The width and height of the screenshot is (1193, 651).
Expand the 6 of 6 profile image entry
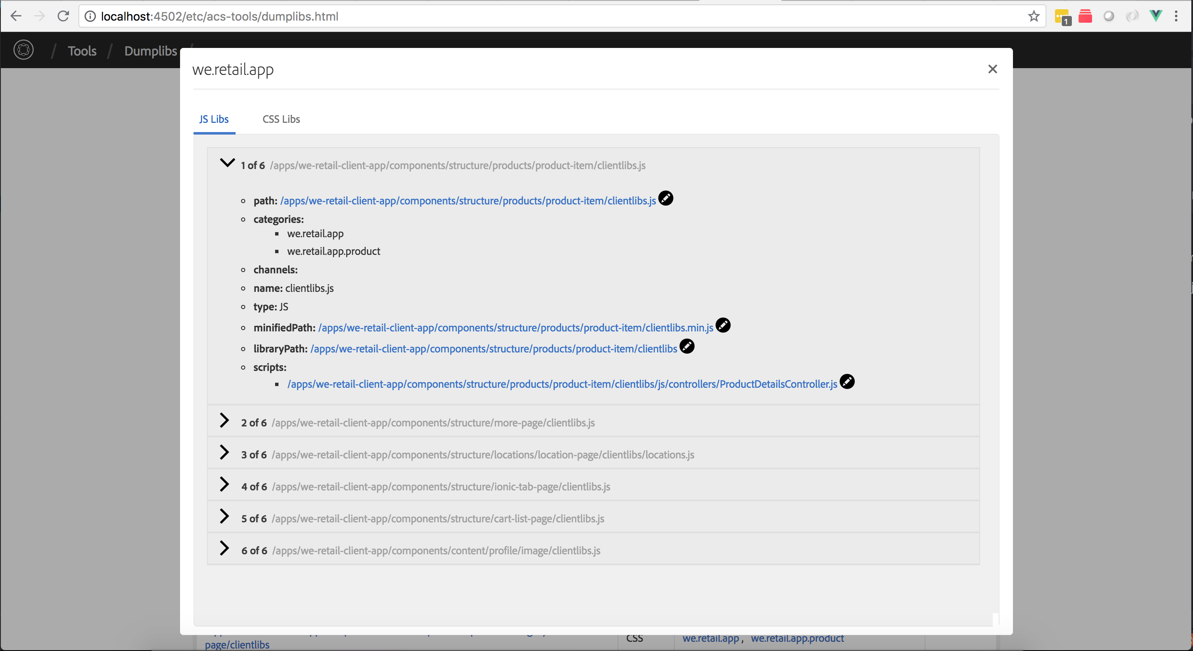(x=224, y=548)
